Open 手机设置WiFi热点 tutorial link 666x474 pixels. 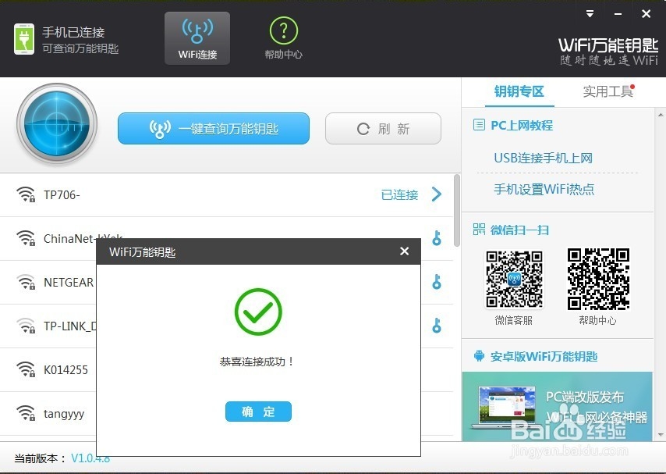tap(544, 189)
